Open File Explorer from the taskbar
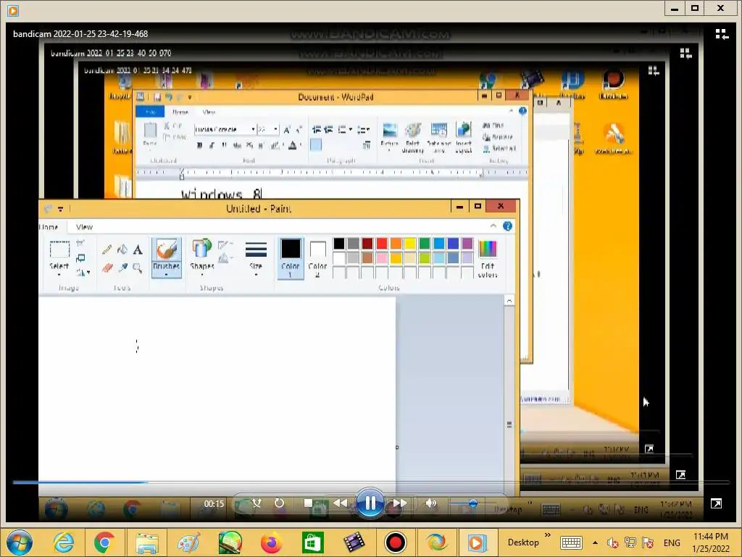 (147, 542)
